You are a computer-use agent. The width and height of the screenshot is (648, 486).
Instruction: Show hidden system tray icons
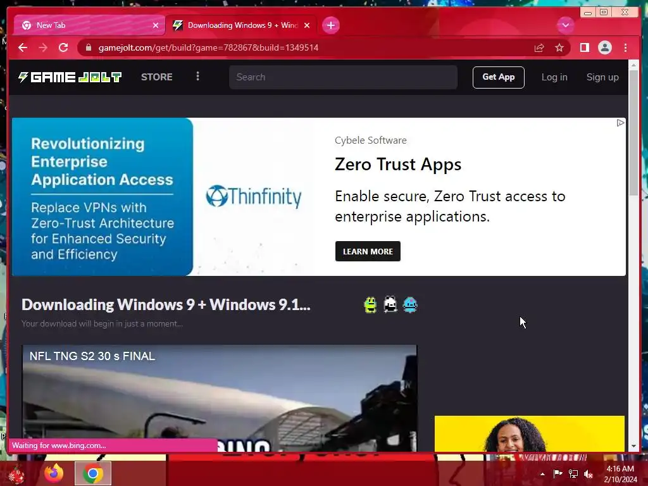542,474
